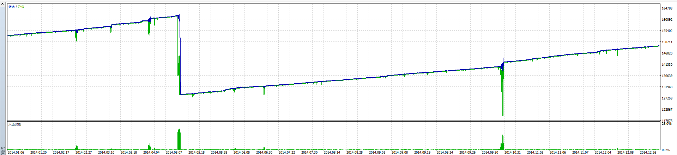
Task: Select the vertical 测试 tester tab
Action: [3, 150]
